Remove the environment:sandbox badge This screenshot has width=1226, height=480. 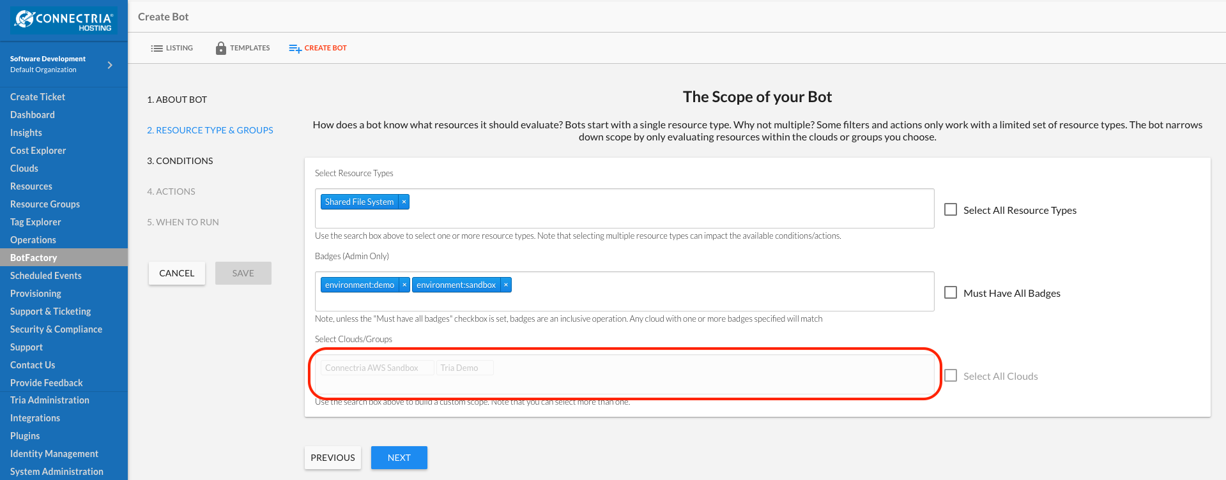coord(505,285)
